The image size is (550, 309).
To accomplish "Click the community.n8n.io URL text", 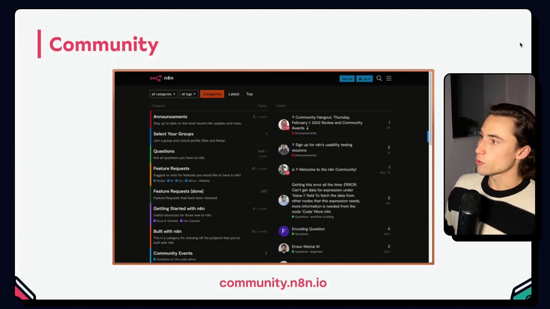I will point(273,283).
